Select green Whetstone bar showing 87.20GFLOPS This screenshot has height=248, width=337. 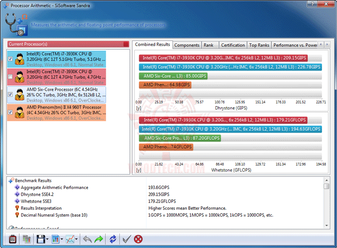click(180, 138)
